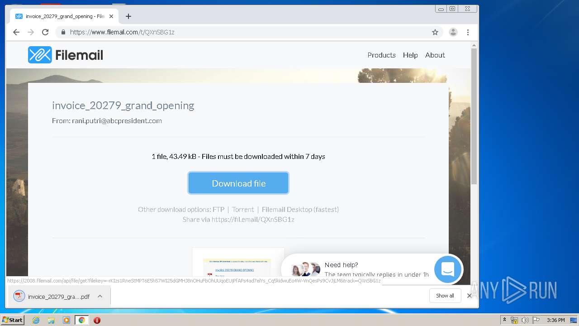This screenshot has height=326, width=579.
Task: Open the Windows Start menu
Action: 12,320
